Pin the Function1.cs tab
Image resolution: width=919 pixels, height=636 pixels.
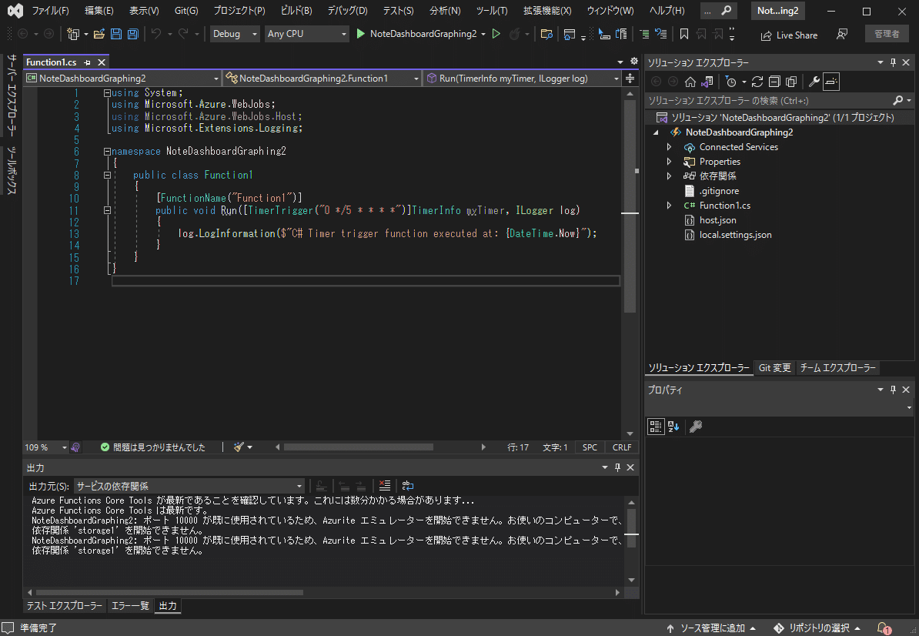[x=87, y=62]
